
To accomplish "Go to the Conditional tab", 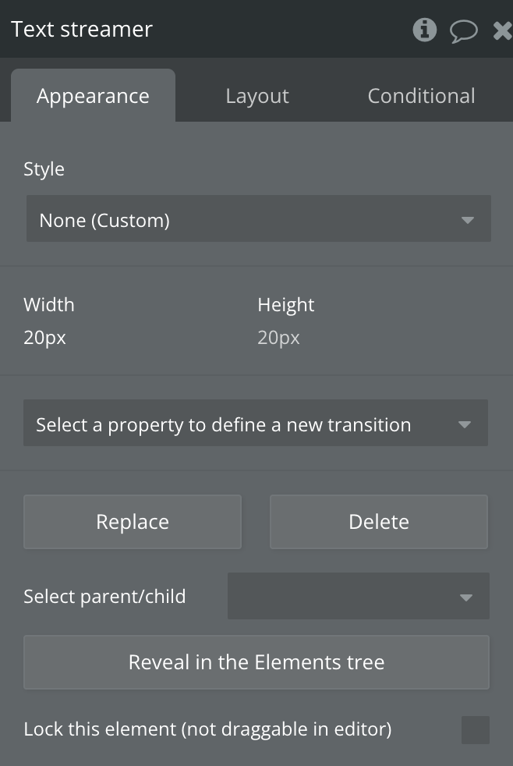I will point(421,96).
